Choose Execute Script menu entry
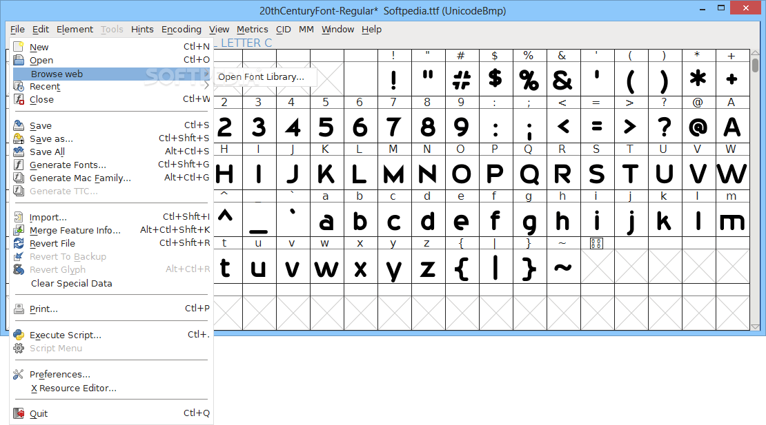 (111, 335)
